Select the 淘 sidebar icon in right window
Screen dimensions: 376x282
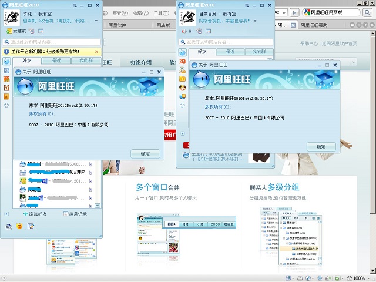pyautogui.click(x=182, y=61)
